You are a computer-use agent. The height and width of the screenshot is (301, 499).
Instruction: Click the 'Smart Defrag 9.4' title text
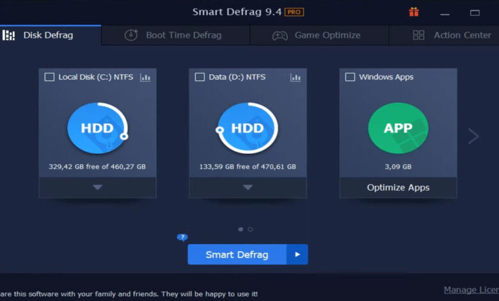coord(237,12)
